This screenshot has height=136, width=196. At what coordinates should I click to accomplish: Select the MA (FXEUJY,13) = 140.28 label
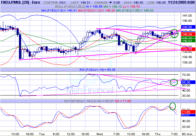[x=96, y=11]
